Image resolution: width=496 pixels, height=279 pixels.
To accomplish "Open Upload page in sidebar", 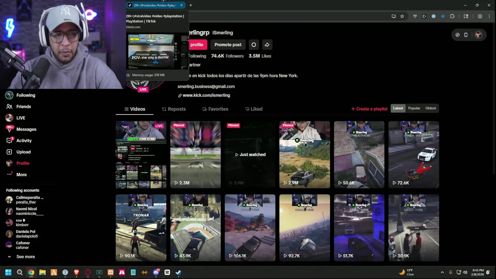I will 18,152.
